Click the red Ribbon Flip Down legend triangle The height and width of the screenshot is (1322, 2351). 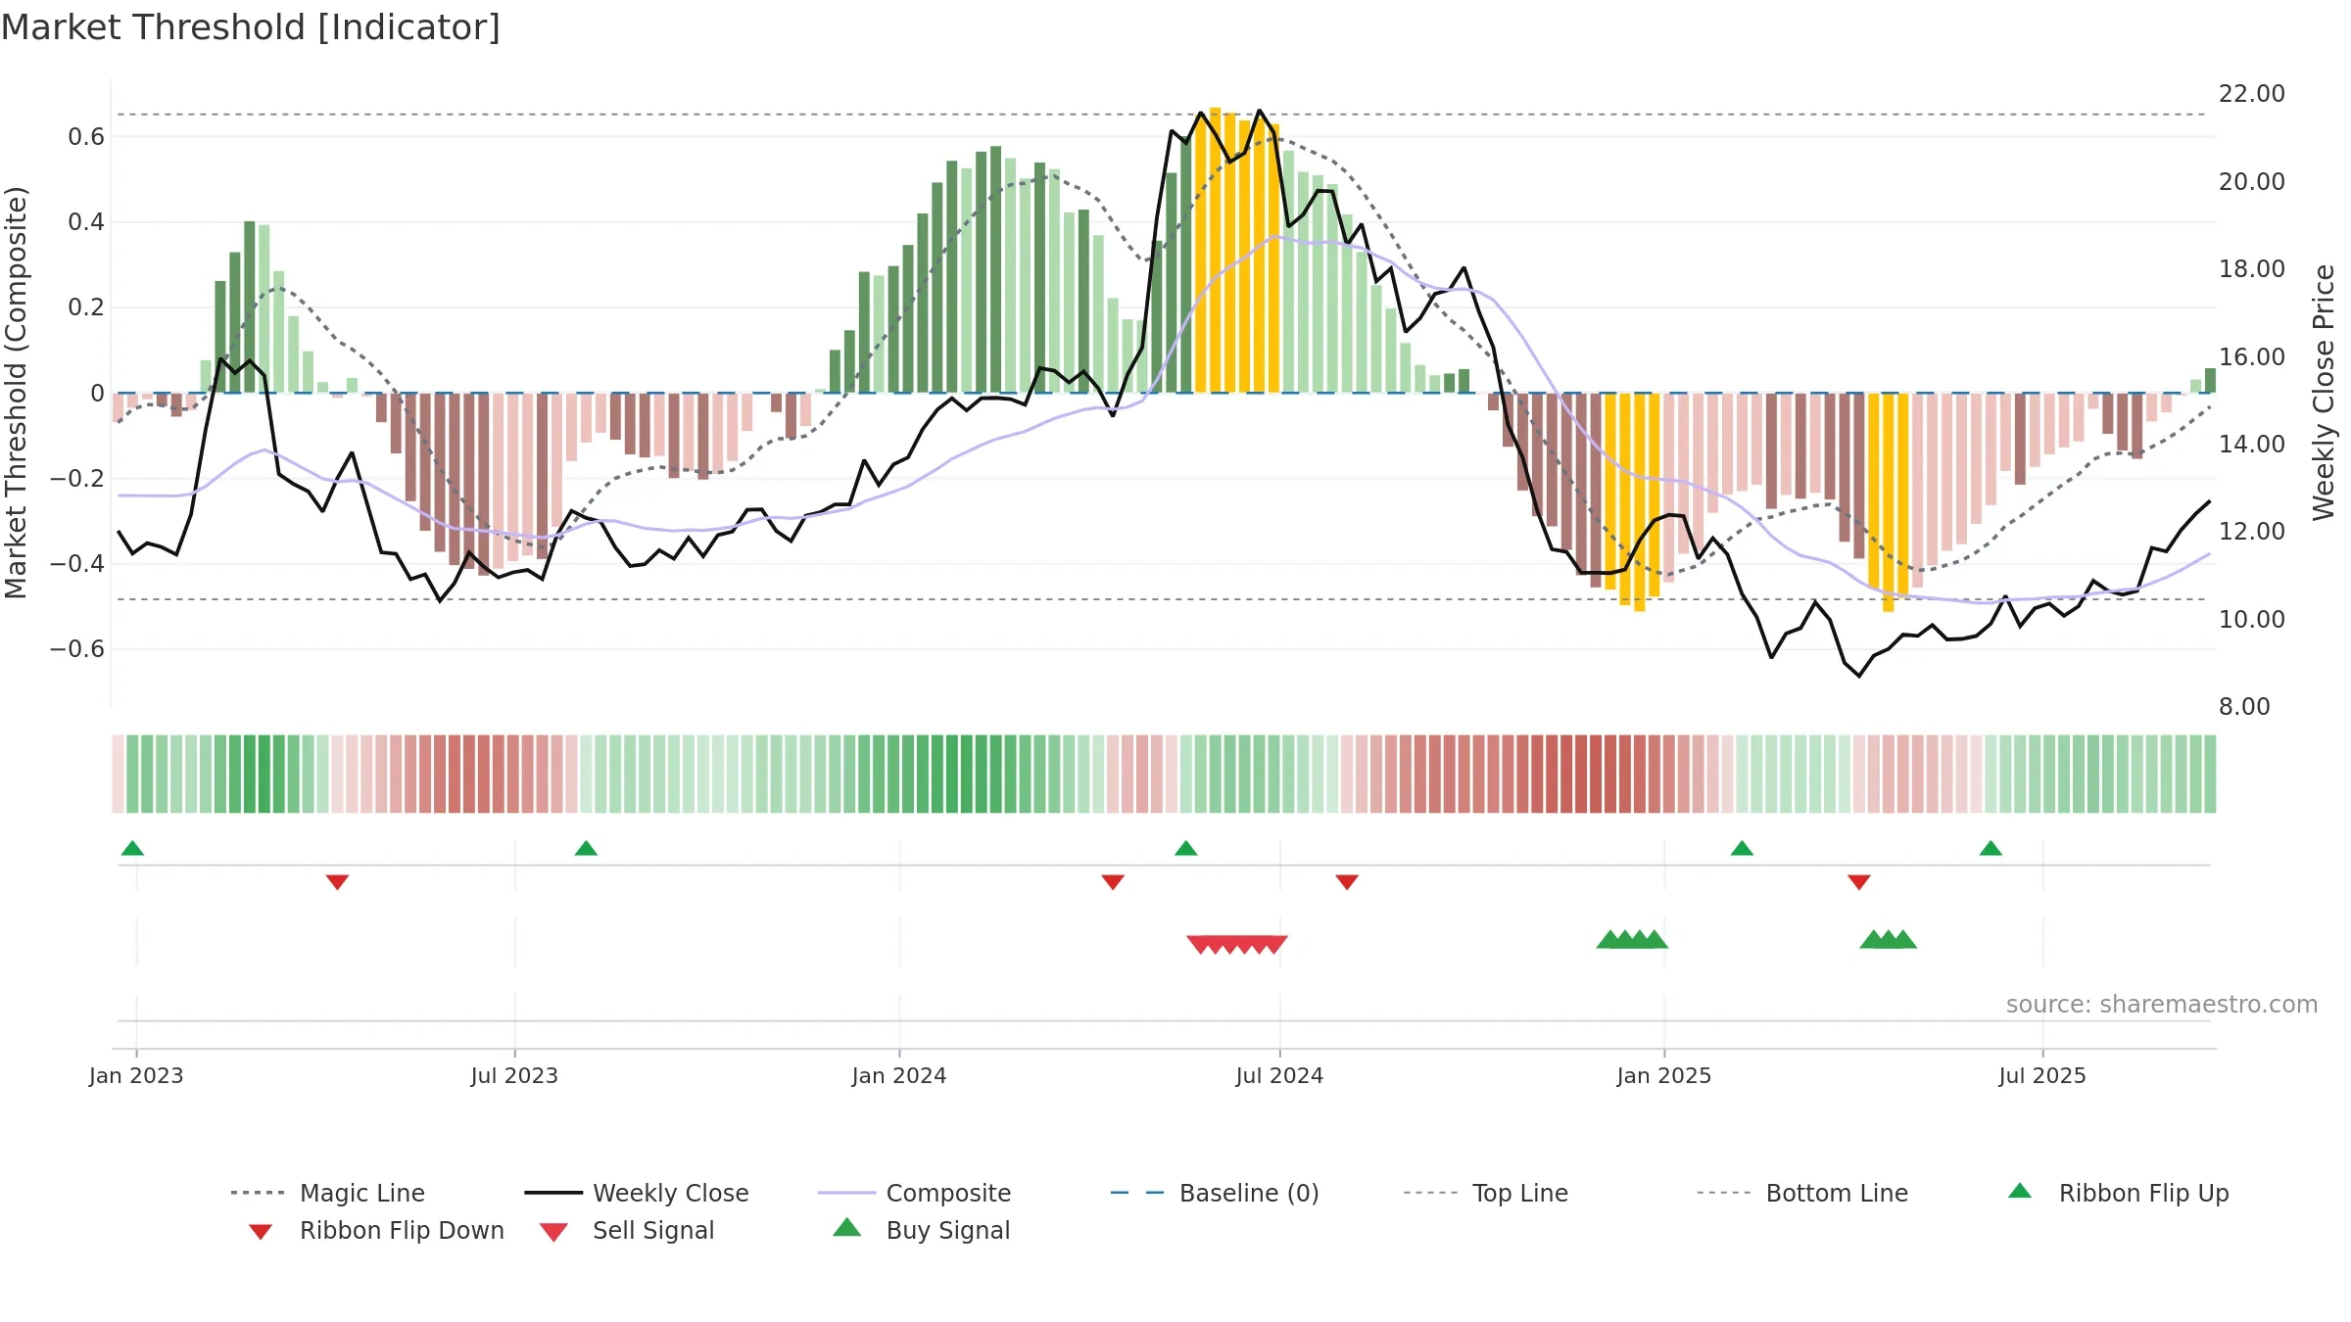tap(260, 1232)
